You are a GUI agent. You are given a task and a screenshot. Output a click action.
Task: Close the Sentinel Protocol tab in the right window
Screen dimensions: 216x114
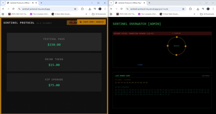[x=144, y=3]
